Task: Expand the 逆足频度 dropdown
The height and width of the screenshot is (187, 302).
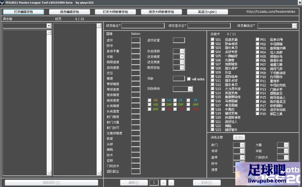Action: (182, 62)
